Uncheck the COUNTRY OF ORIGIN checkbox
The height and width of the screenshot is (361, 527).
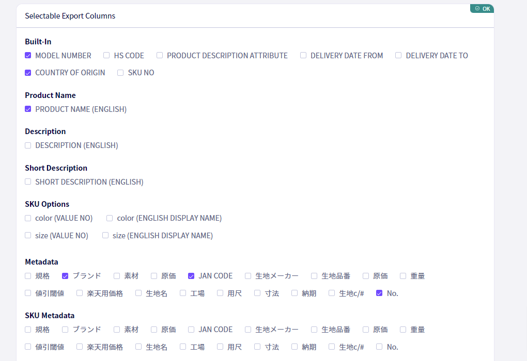[28, 73]
